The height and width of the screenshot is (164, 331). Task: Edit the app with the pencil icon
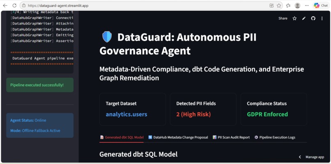(x=304, y=18)
